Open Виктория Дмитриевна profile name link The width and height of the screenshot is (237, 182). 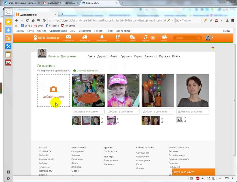(62, 56)
